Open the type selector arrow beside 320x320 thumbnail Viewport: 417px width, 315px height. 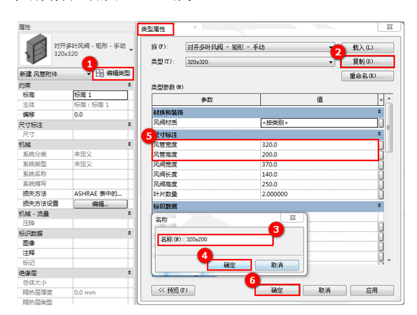pos(131,50)
